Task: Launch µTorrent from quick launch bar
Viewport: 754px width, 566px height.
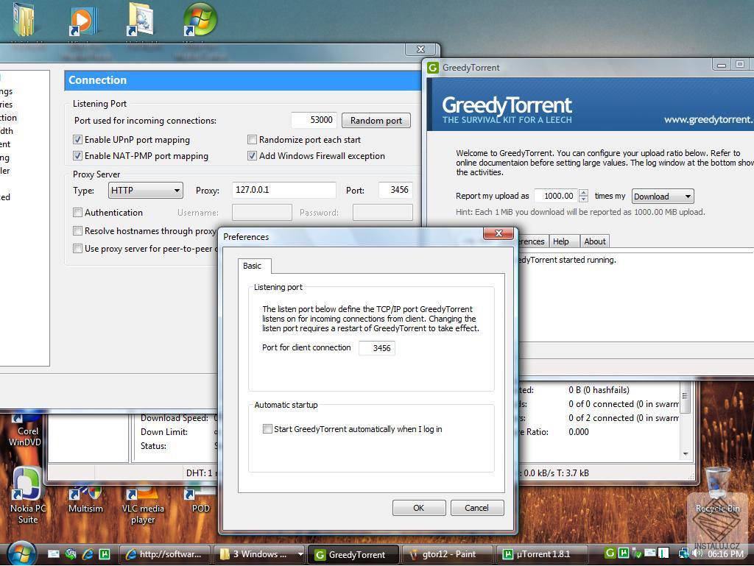Action: coord(105,554)
